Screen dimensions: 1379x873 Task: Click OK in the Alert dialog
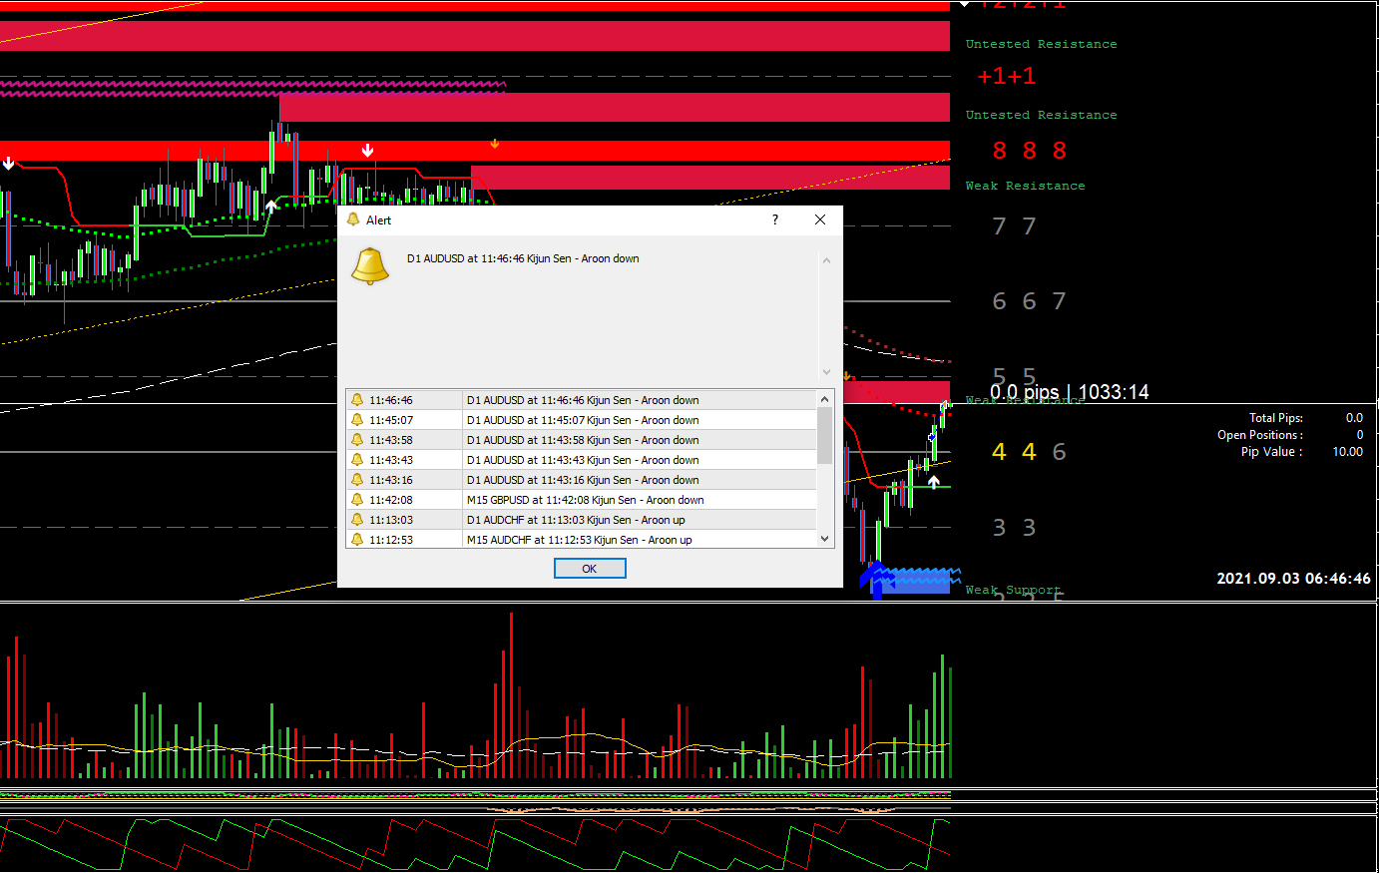(590, 569)
